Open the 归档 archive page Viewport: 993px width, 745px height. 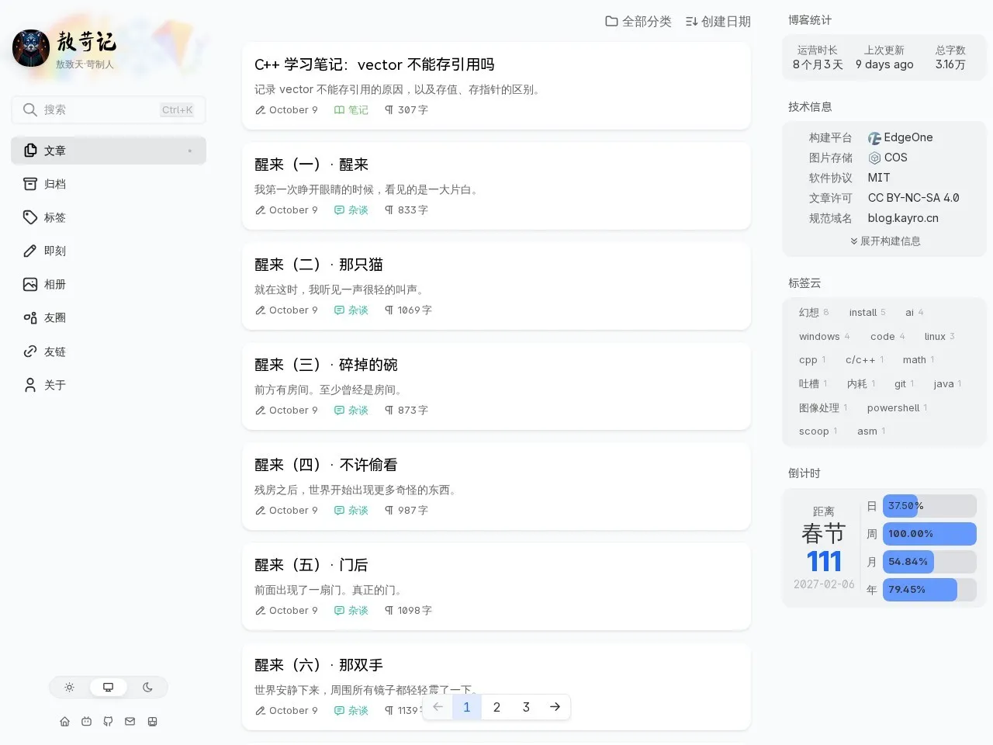[x=109, y=184]
